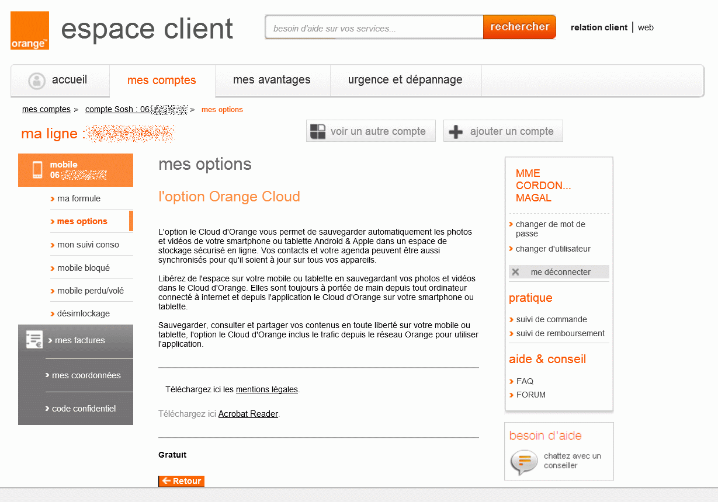Click the plus icon on ajouter un compte
The image size is (718, 502).
[455, 132]
